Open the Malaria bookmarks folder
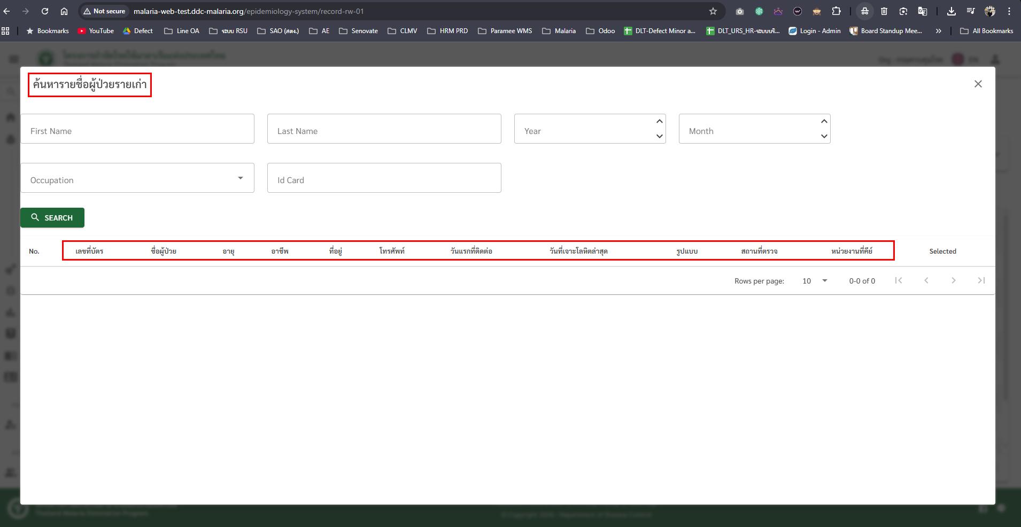The height and width of the screenshot is (527, 1021). click(x=559, y=31)
